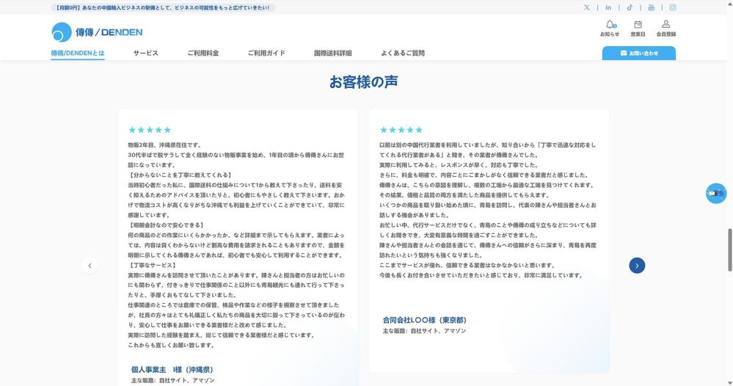Click the 【月額0円】 announcement banner text

pyautogui.click(x=163, y=7)
